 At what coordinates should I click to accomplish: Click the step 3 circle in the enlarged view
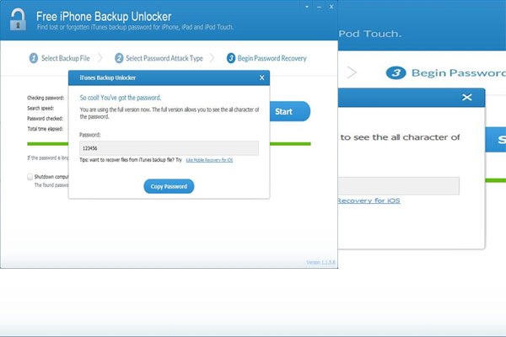pos(396,72)
